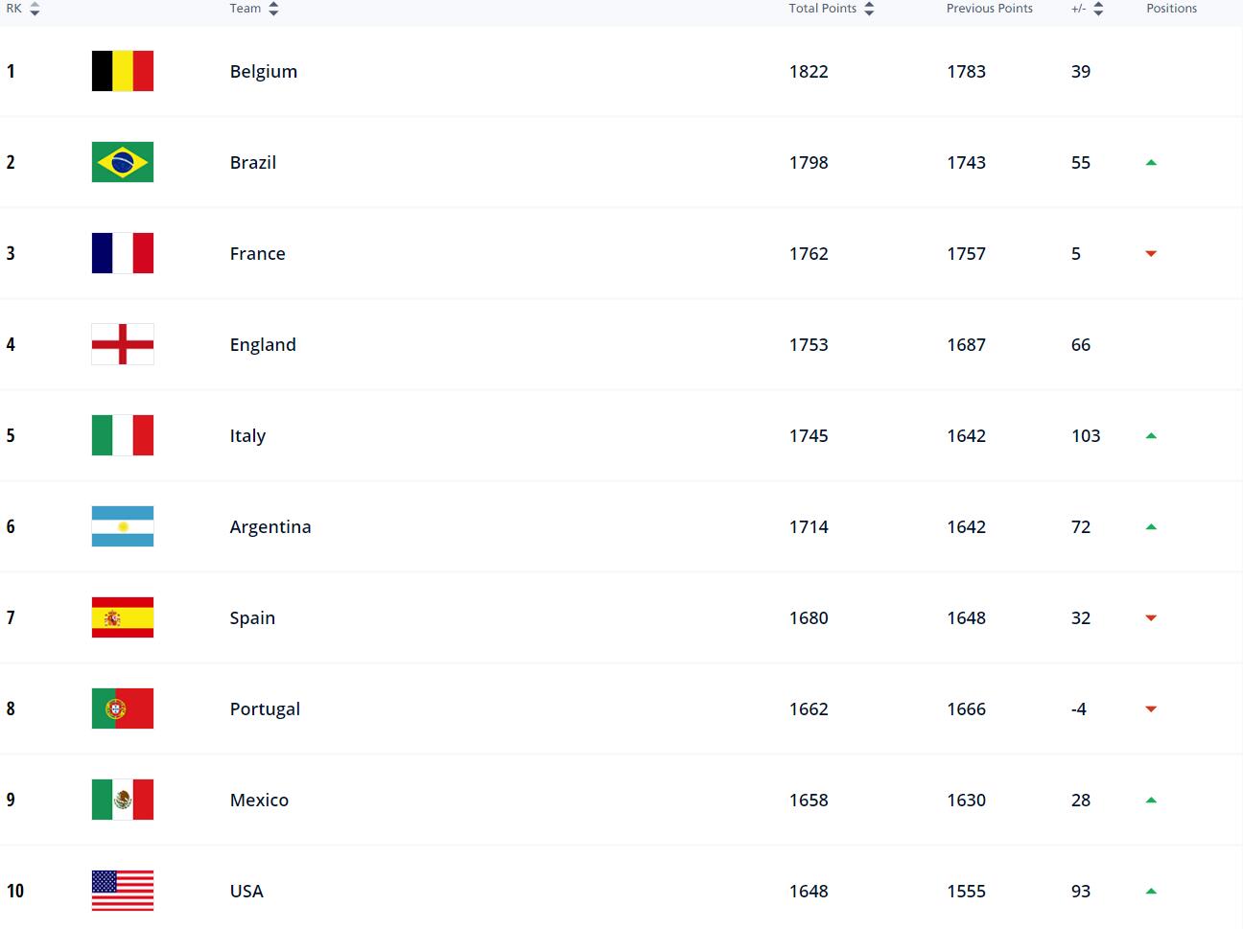Click the Positions column header

[x=1171, y=9]
